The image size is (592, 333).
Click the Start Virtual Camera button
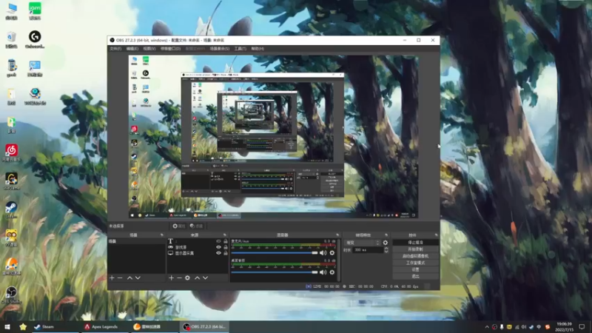[x=415, y=256]
